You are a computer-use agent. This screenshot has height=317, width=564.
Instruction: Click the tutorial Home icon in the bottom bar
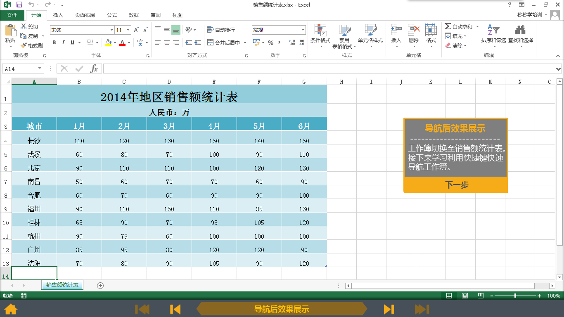(11, 309)
